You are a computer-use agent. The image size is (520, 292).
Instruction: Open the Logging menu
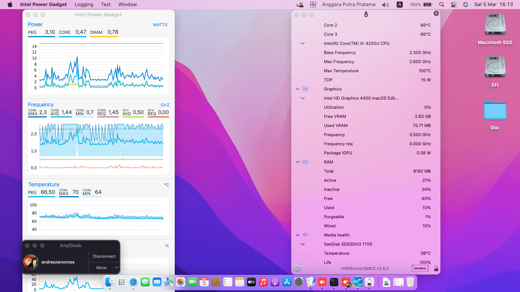tap(84, 5)
